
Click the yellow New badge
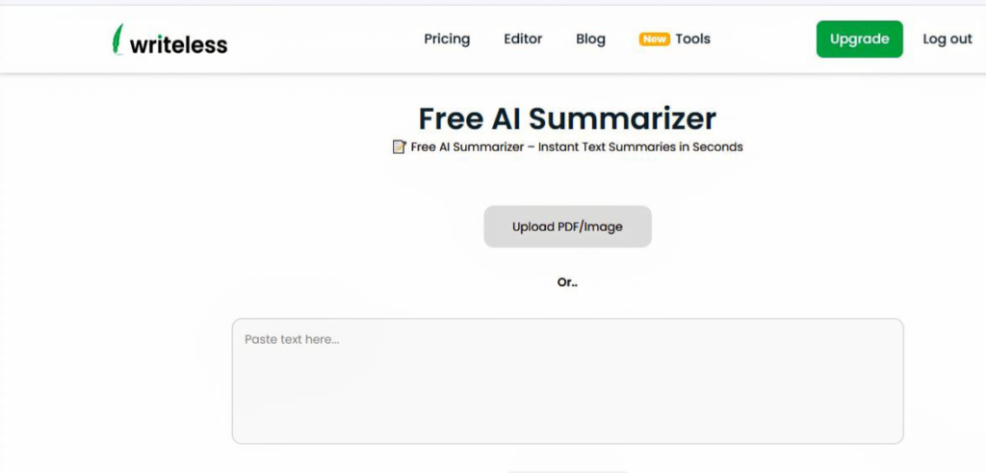point(655,39)
